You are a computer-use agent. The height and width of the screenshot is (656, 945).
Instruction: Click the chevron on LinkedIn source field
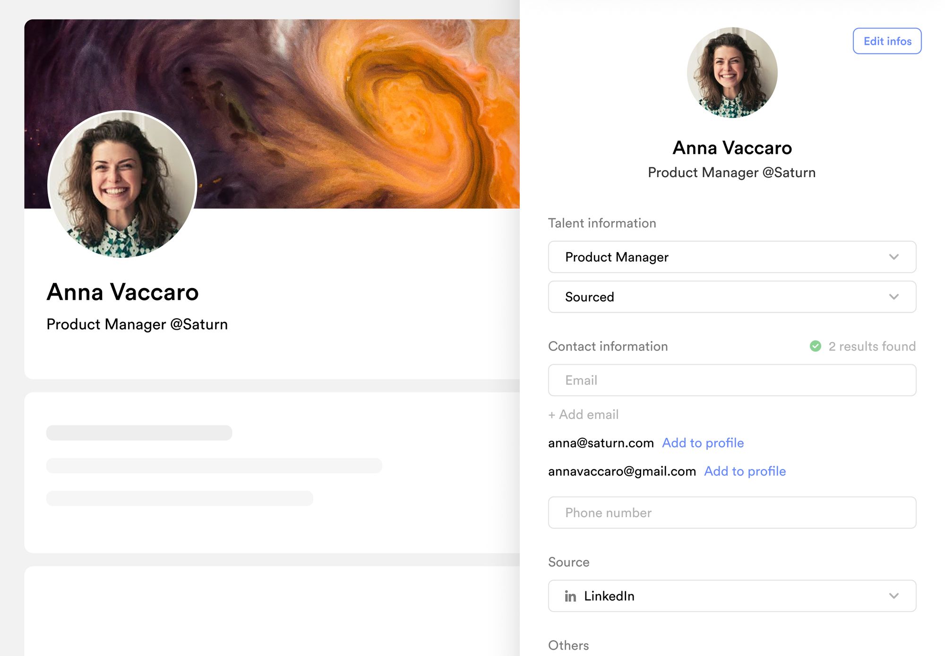click(x=893, y=596)
